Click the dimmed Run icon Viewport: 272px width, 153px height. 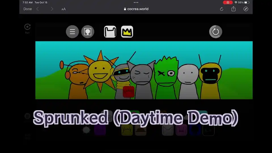(x=27, y=29)
